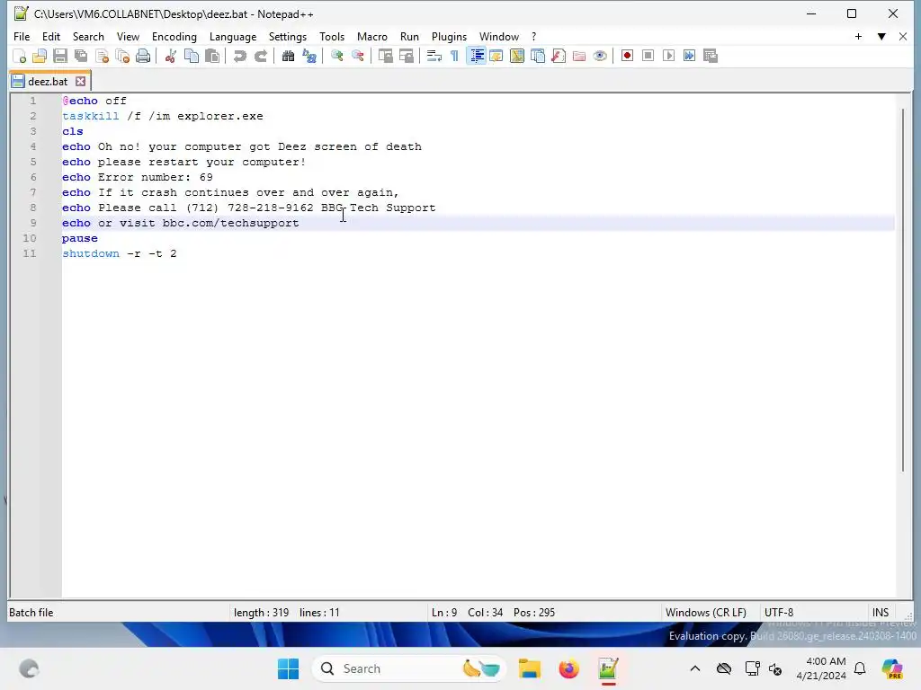This screenshot has height=690, width=921.
Task: Select the deez.bat document tab
Action: click(x=49, y=82)
